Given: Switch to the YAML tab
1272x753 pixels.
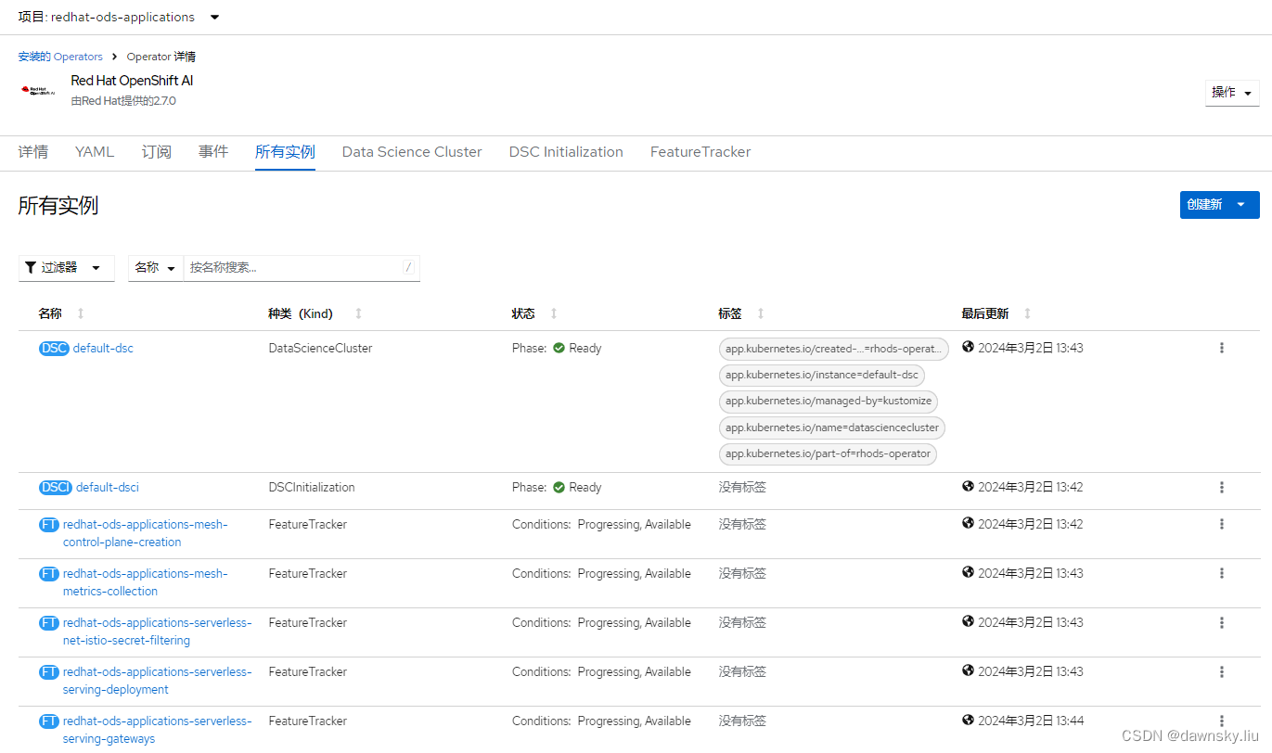Looking at the screenshot, I should [x=95, y=152].
